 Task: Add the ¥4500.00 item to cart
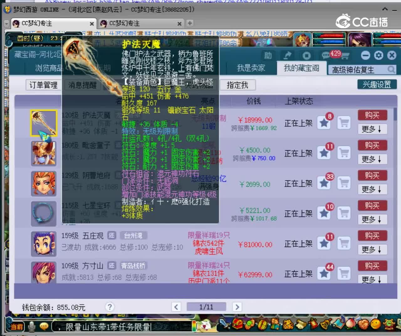point(344,153)
